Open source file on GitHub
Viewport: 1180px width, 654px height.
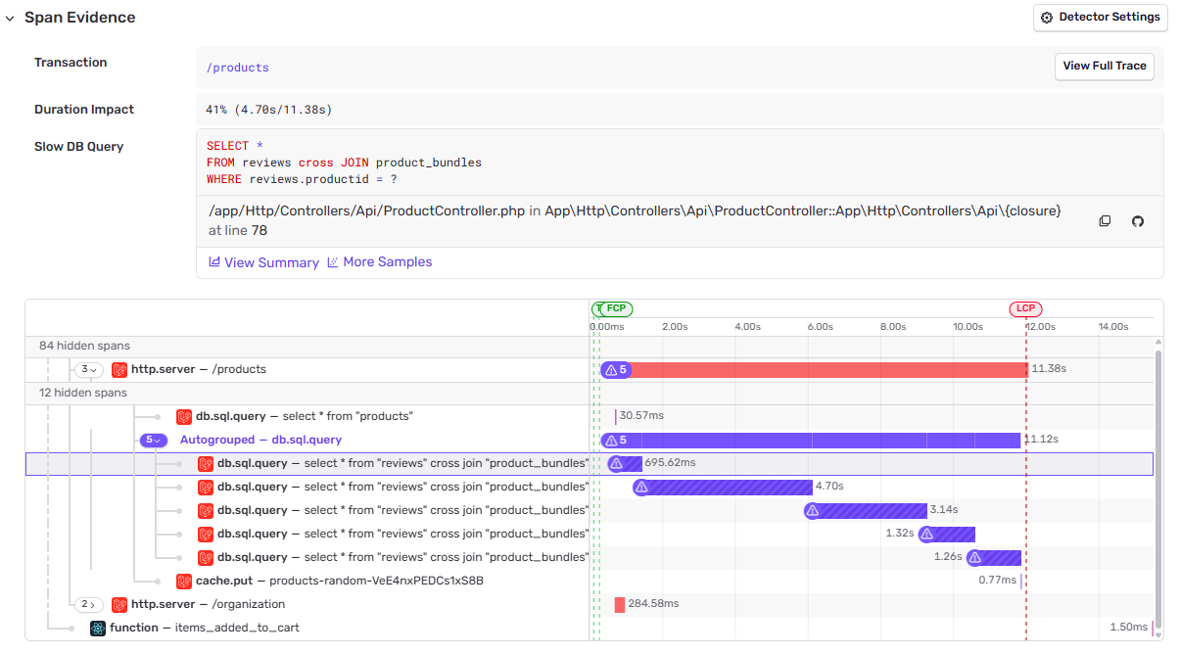click(x=1137, y=221)
